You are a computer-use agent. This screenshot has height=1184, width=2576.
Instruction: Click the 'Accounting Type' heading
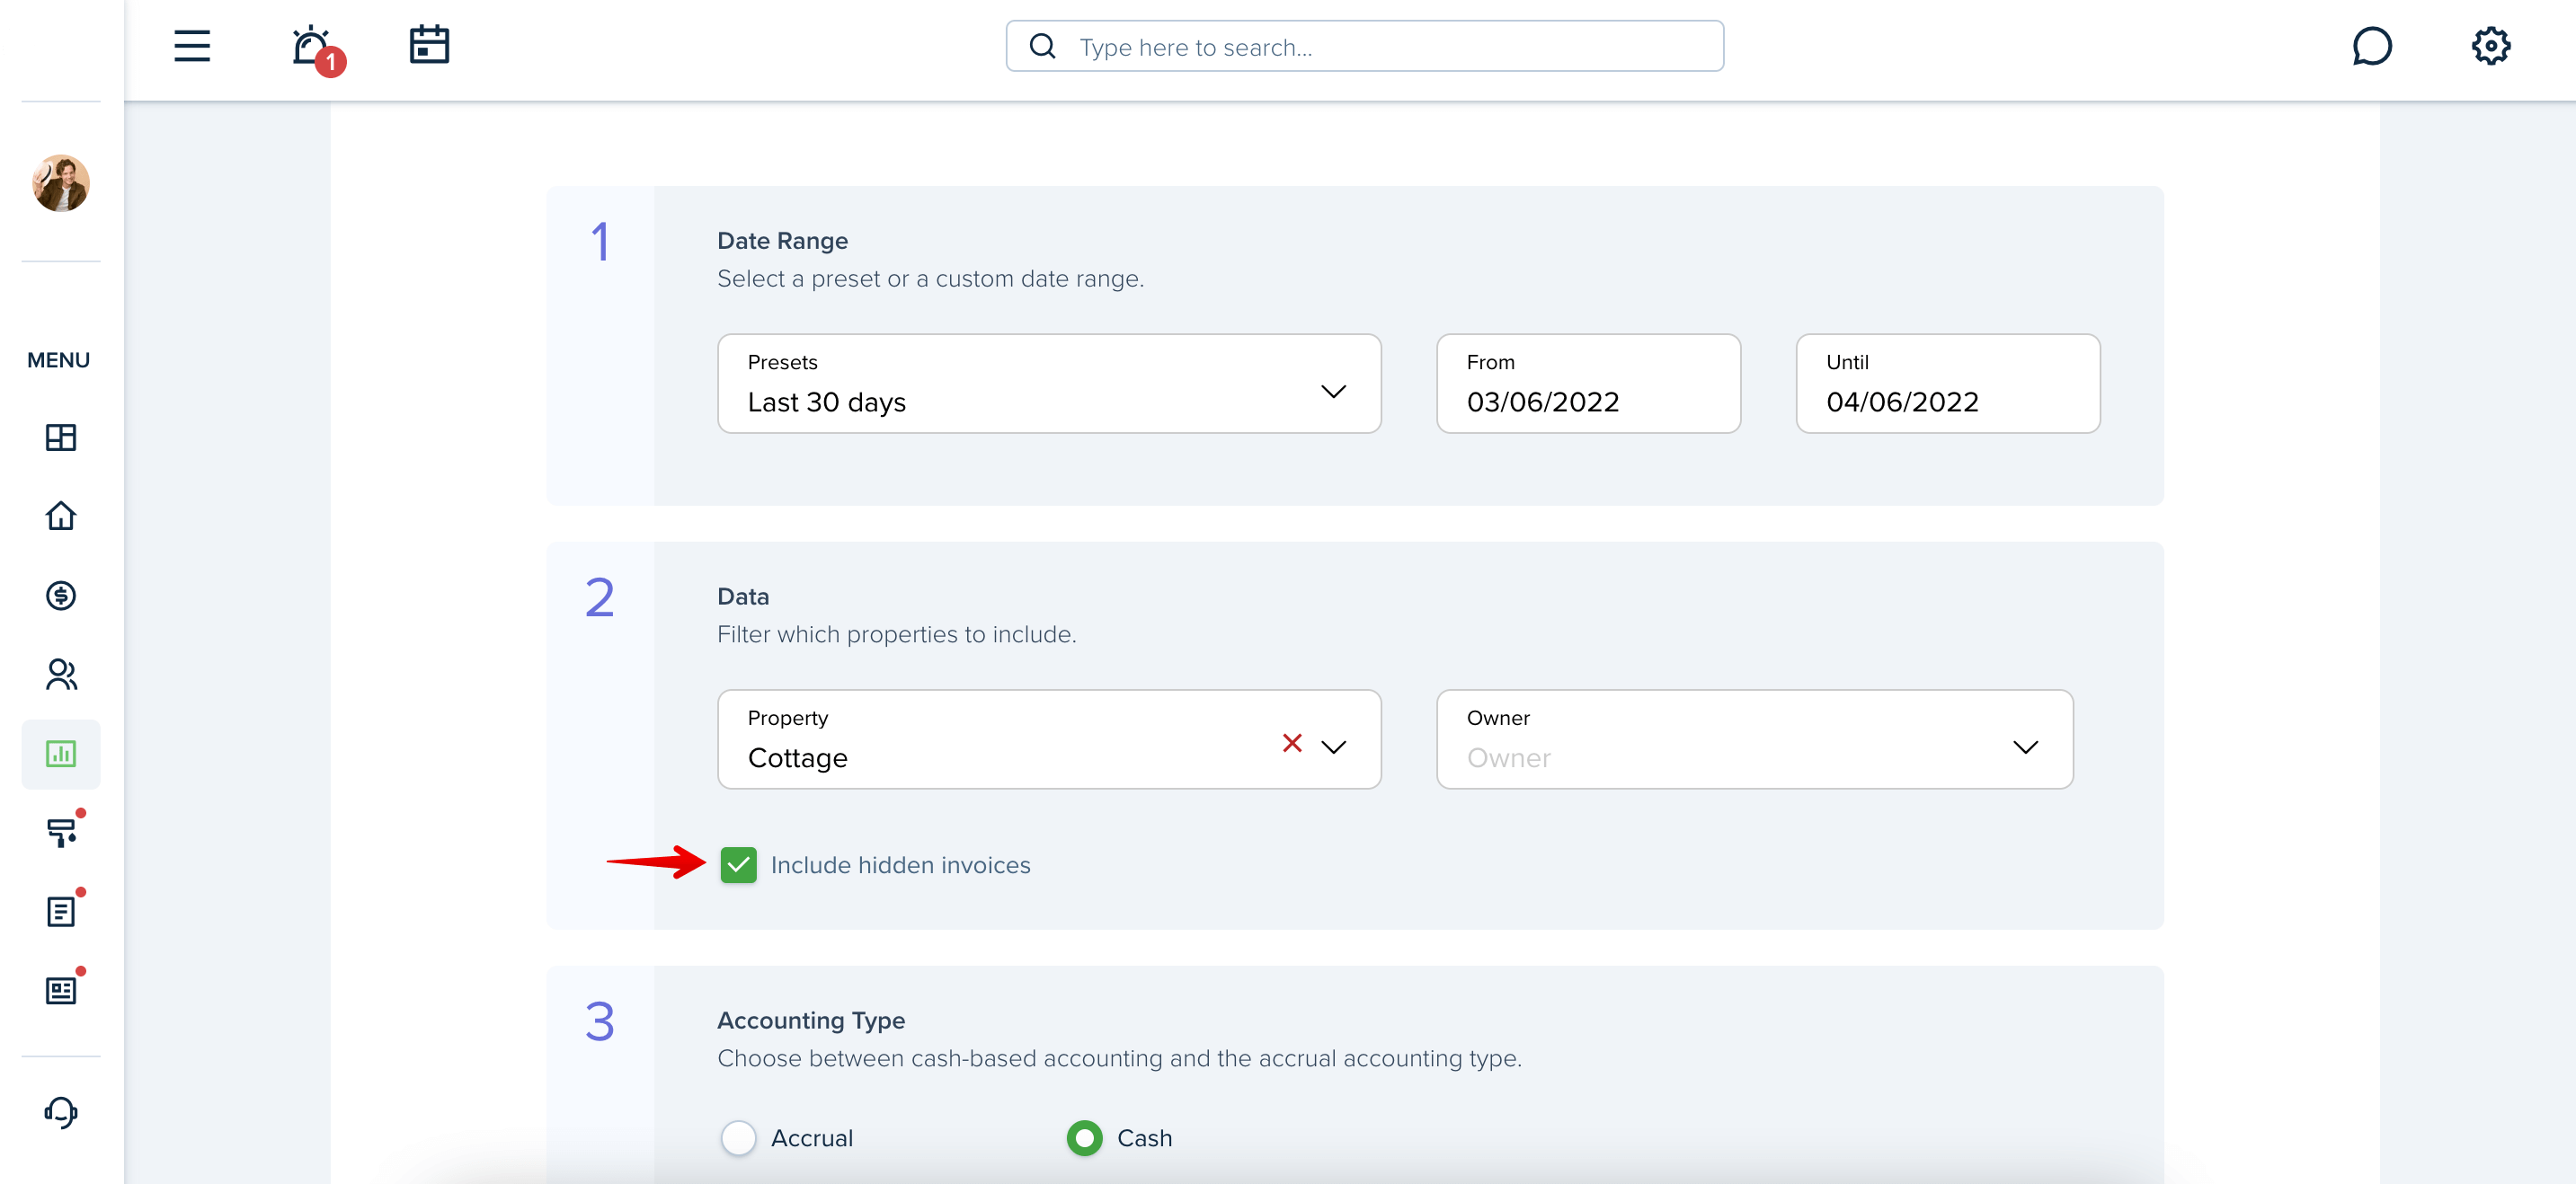coord(810,1021)
